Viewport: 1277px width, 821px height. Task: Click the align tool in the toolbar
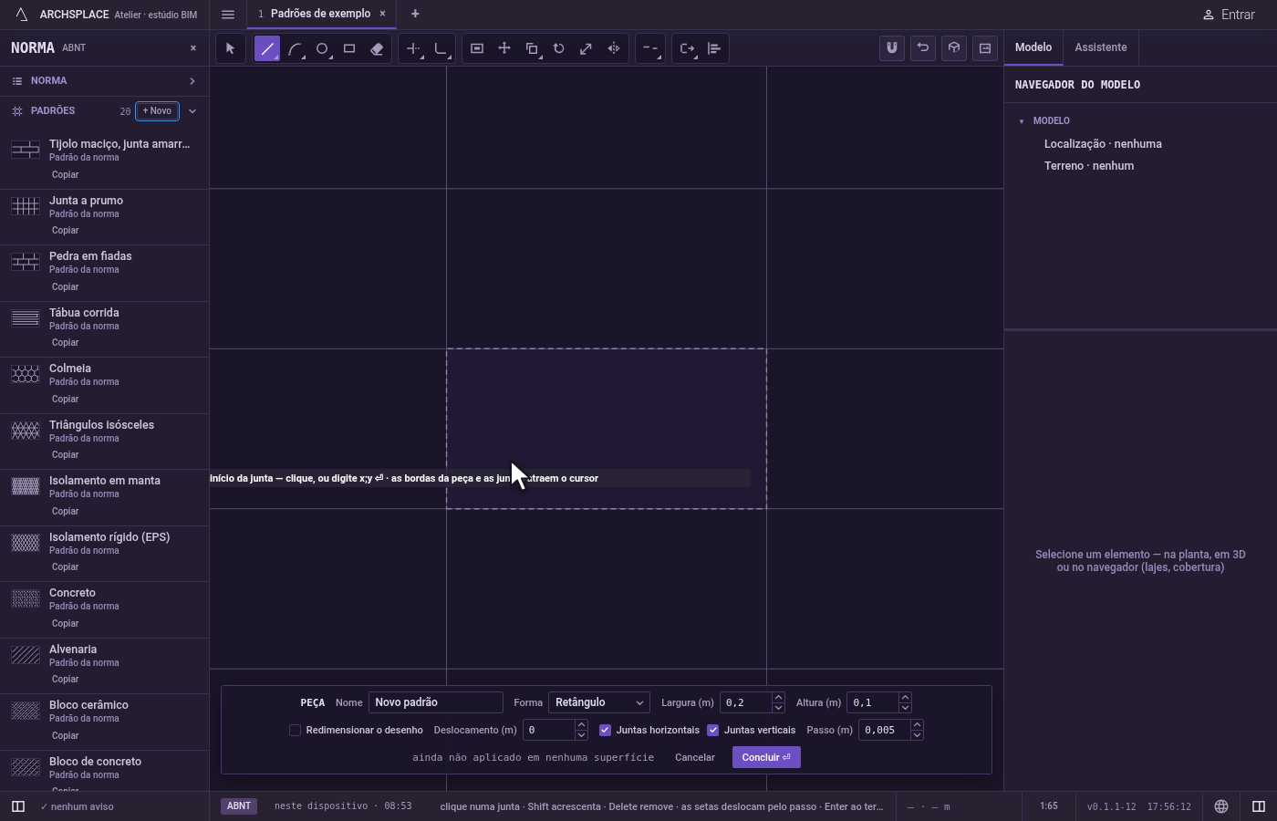click(714, 48)
